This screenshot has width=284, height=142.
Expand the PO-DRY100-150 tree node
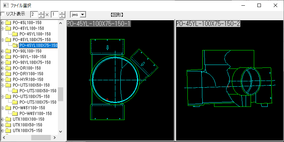[2, 74]
